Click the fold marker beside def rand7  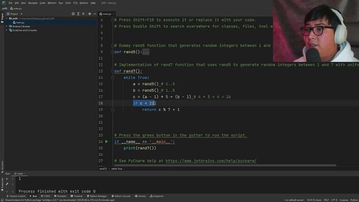click(x=113, y=71)
